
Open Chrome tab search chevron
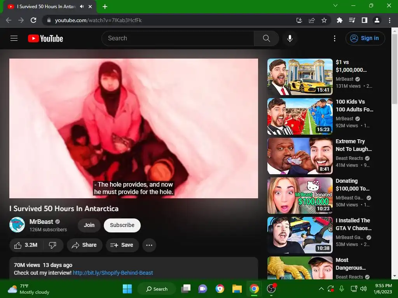pyautogui.click(x=335, y=5)
